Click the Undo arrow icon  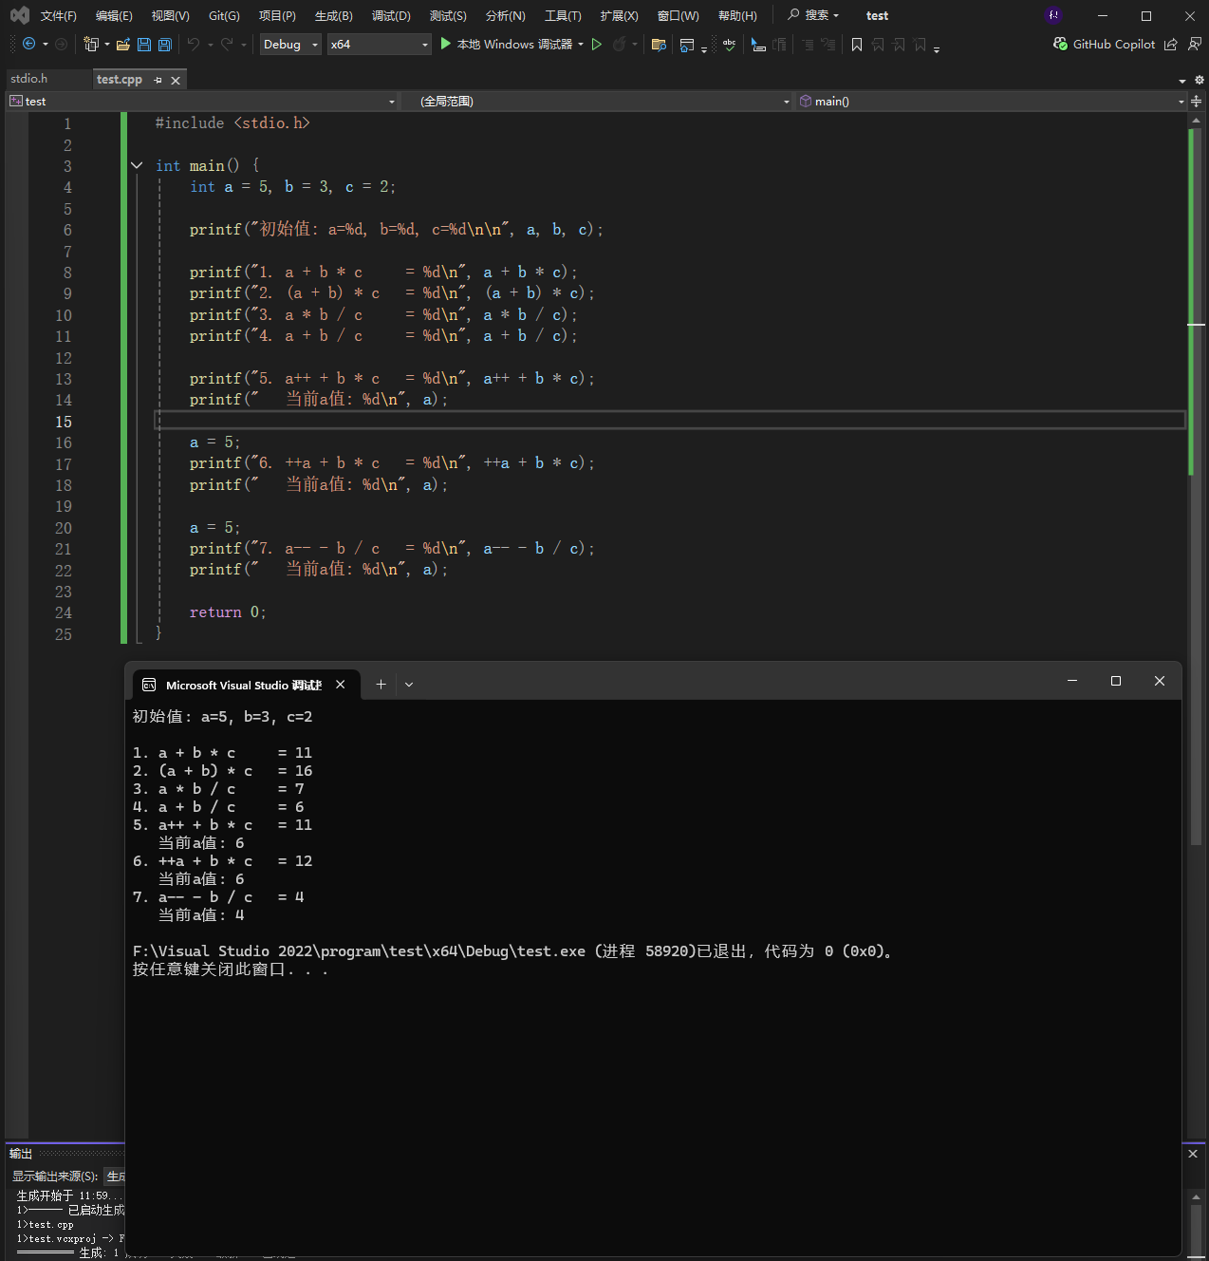pos(194,44)
